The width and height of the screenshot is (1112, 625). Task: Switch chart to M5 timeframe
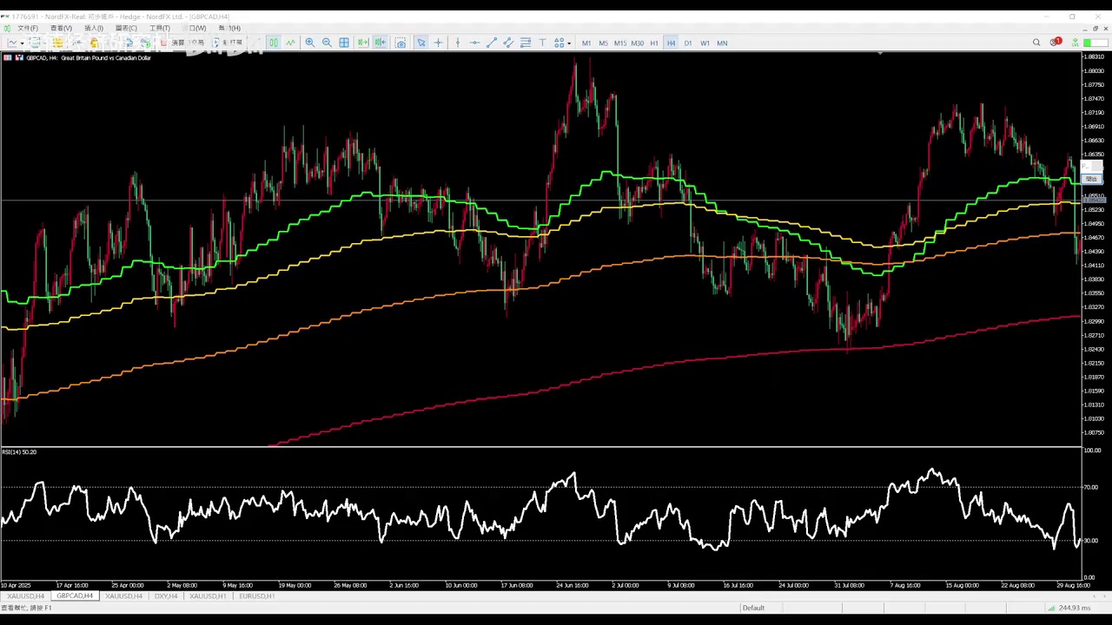pos(603,43)
